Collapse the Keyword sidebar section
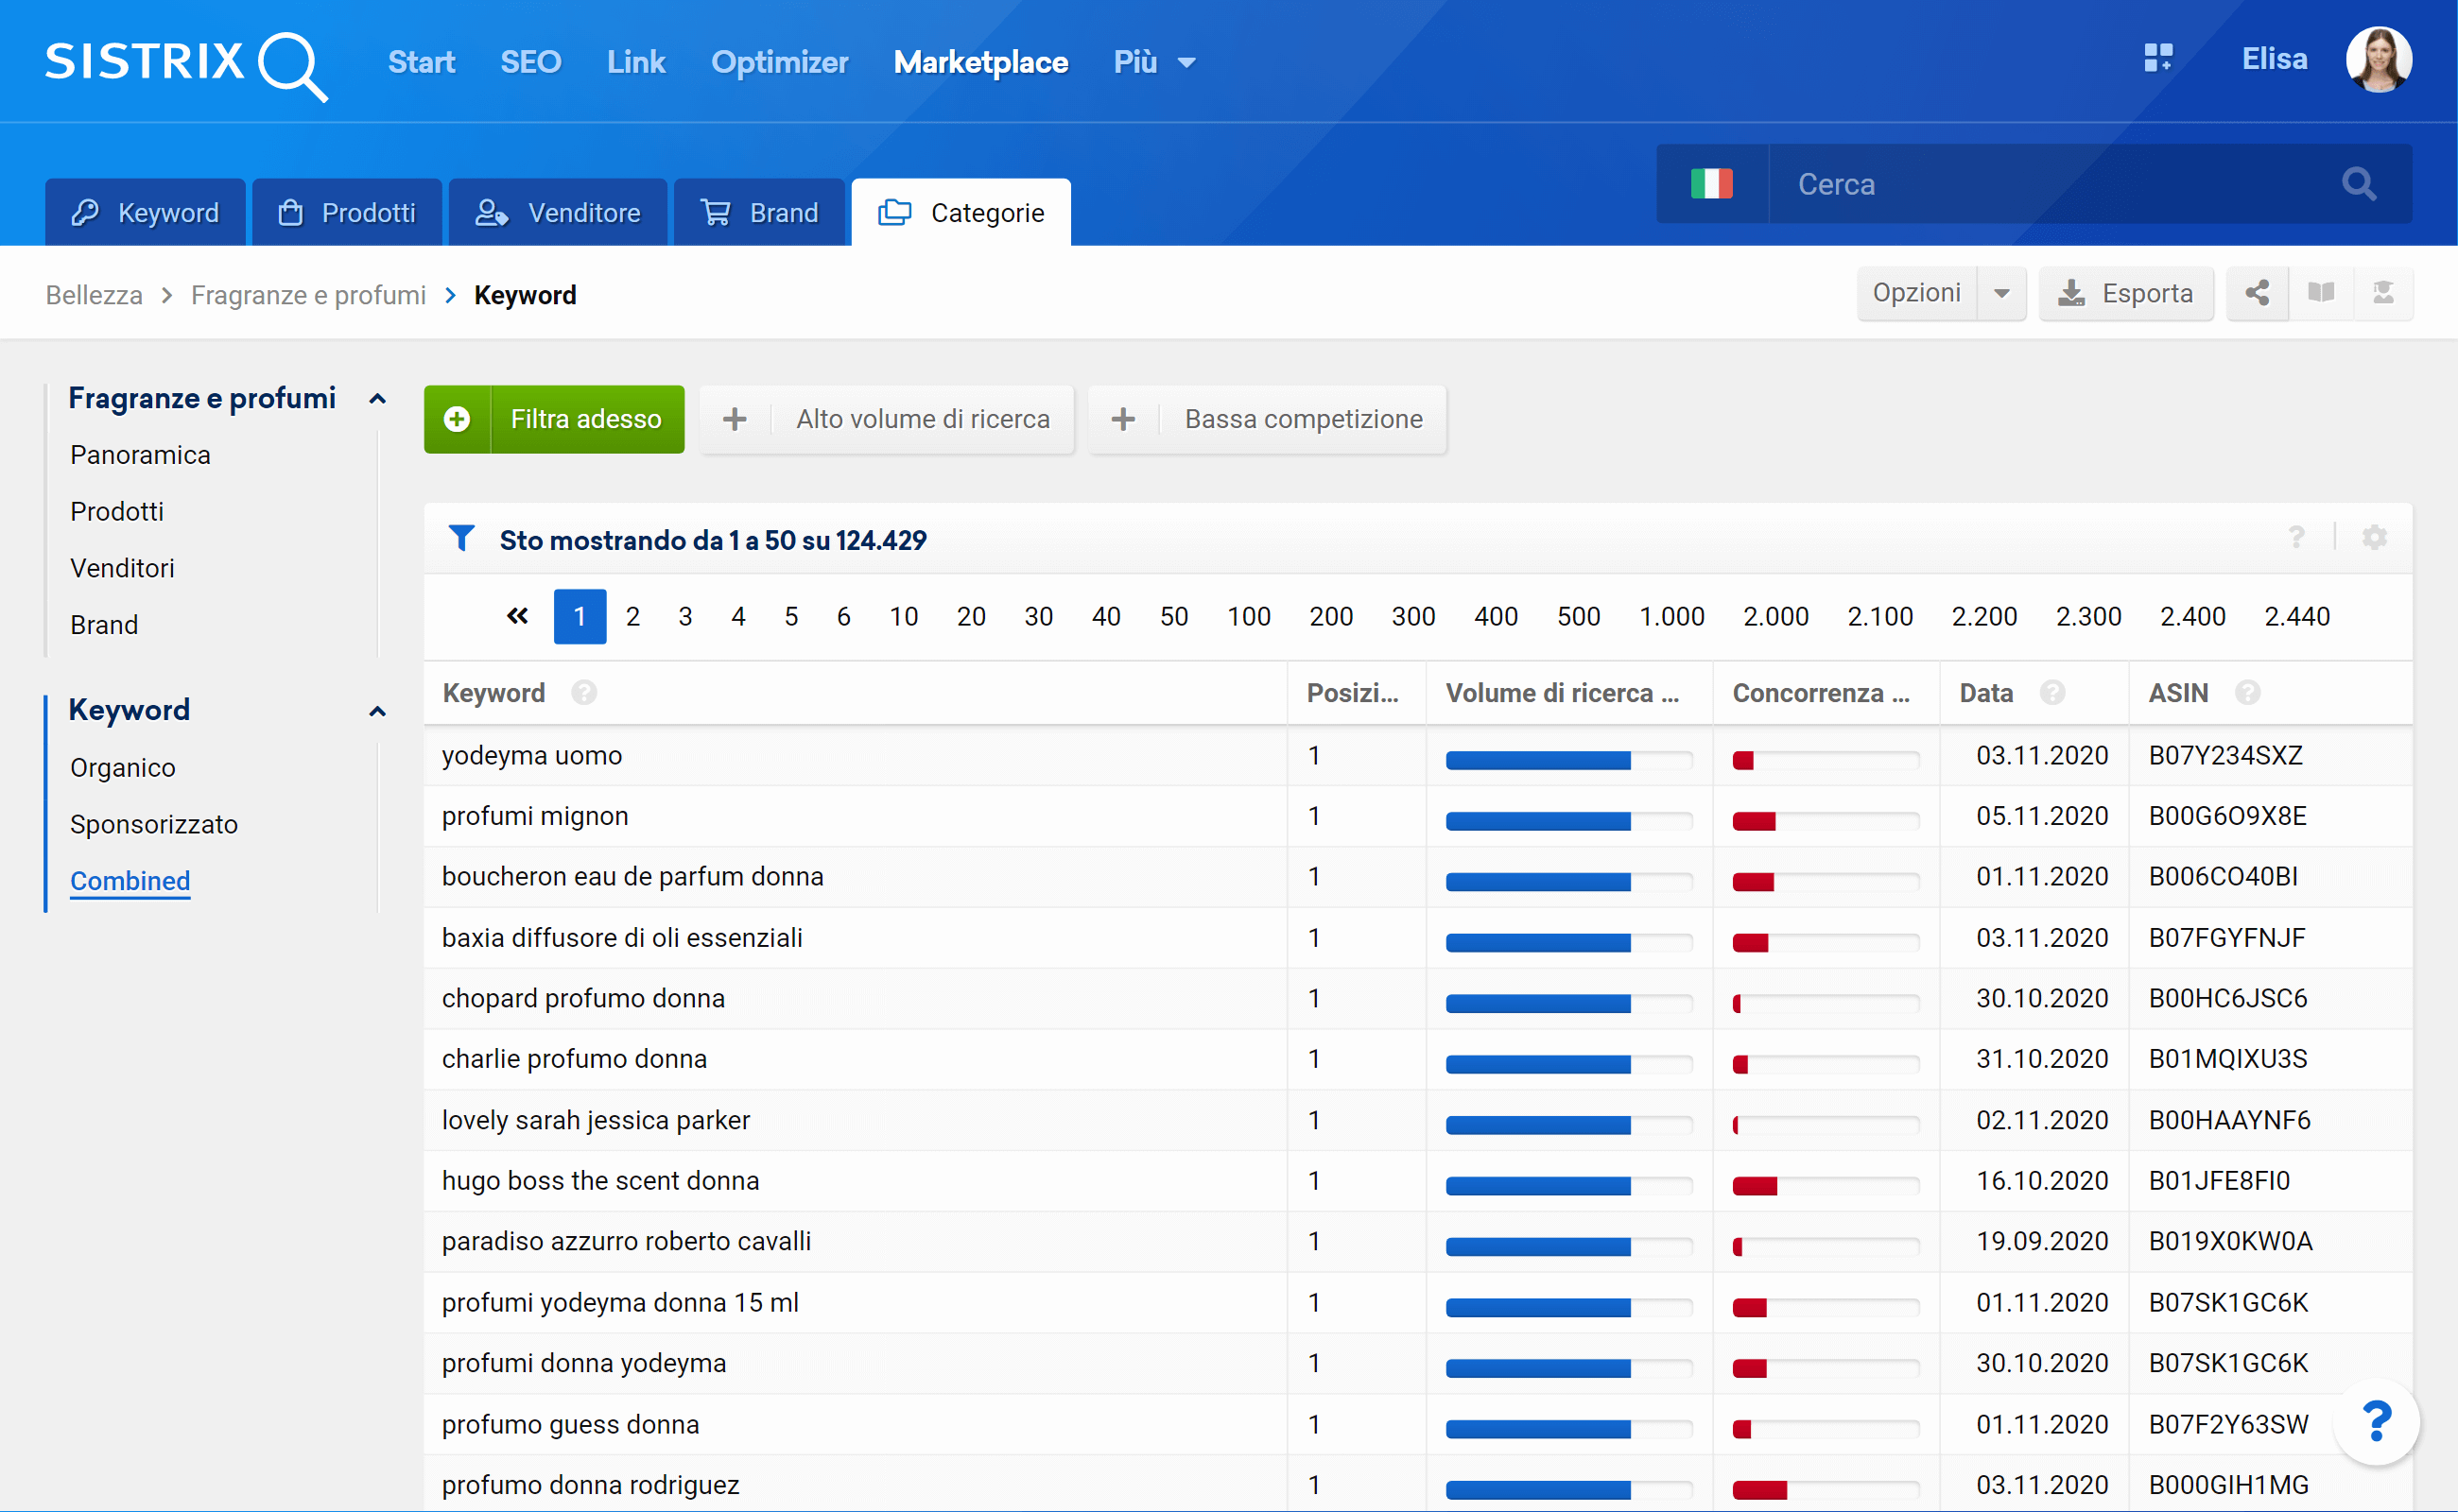The image size is (2458, 1512). pos(377,712)
